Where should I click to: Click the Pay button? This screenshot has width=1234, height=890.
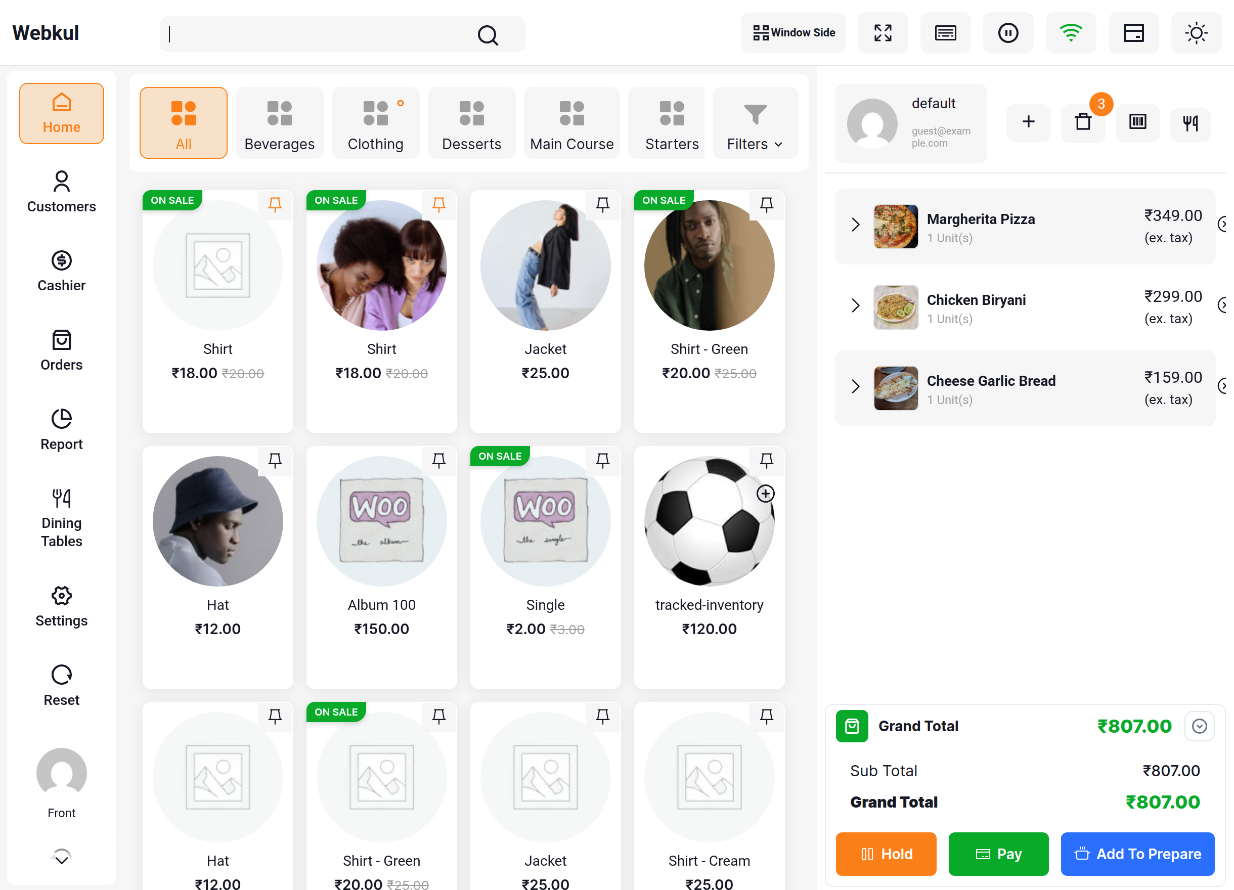[998, 854]
